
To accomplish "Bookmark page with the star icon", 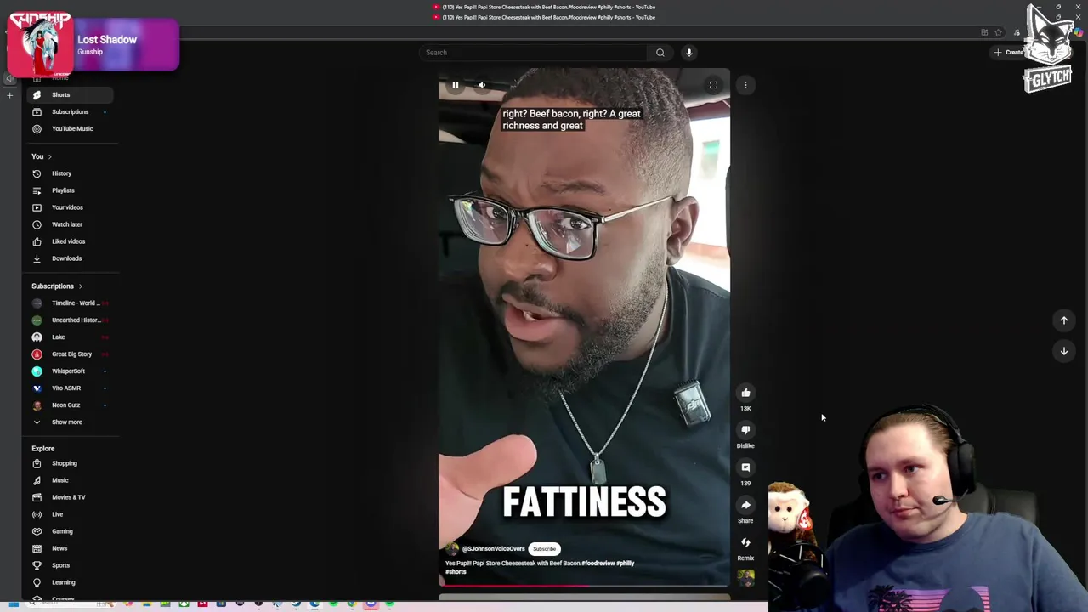I will coord(999,33).
